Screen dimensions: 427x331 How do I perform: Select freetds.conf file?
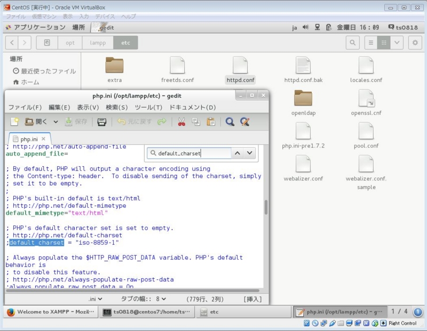pyautogui.click(x=177, y=70)
